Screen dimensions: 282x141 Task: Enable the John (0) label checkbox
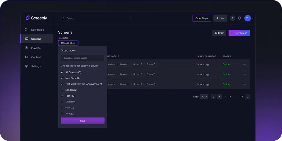coord(62,114)
